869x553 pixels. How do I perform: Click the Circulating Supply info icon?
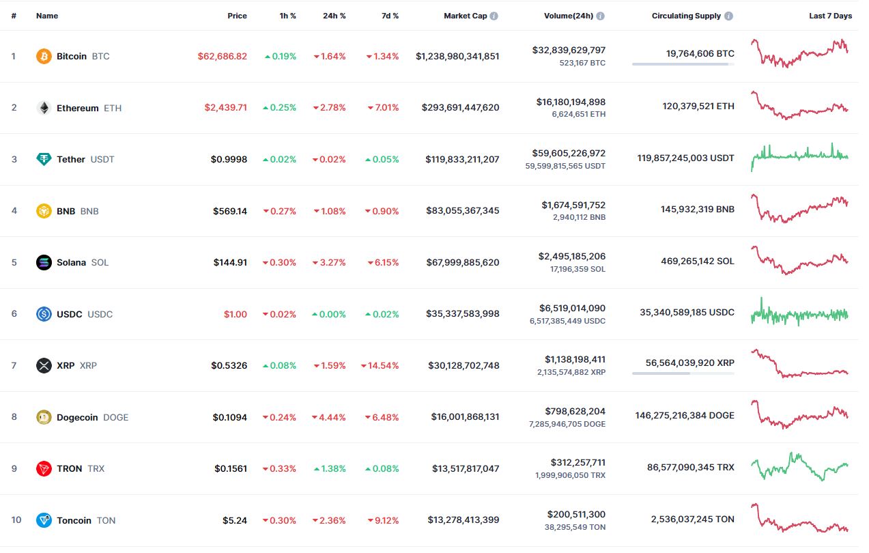729,16
